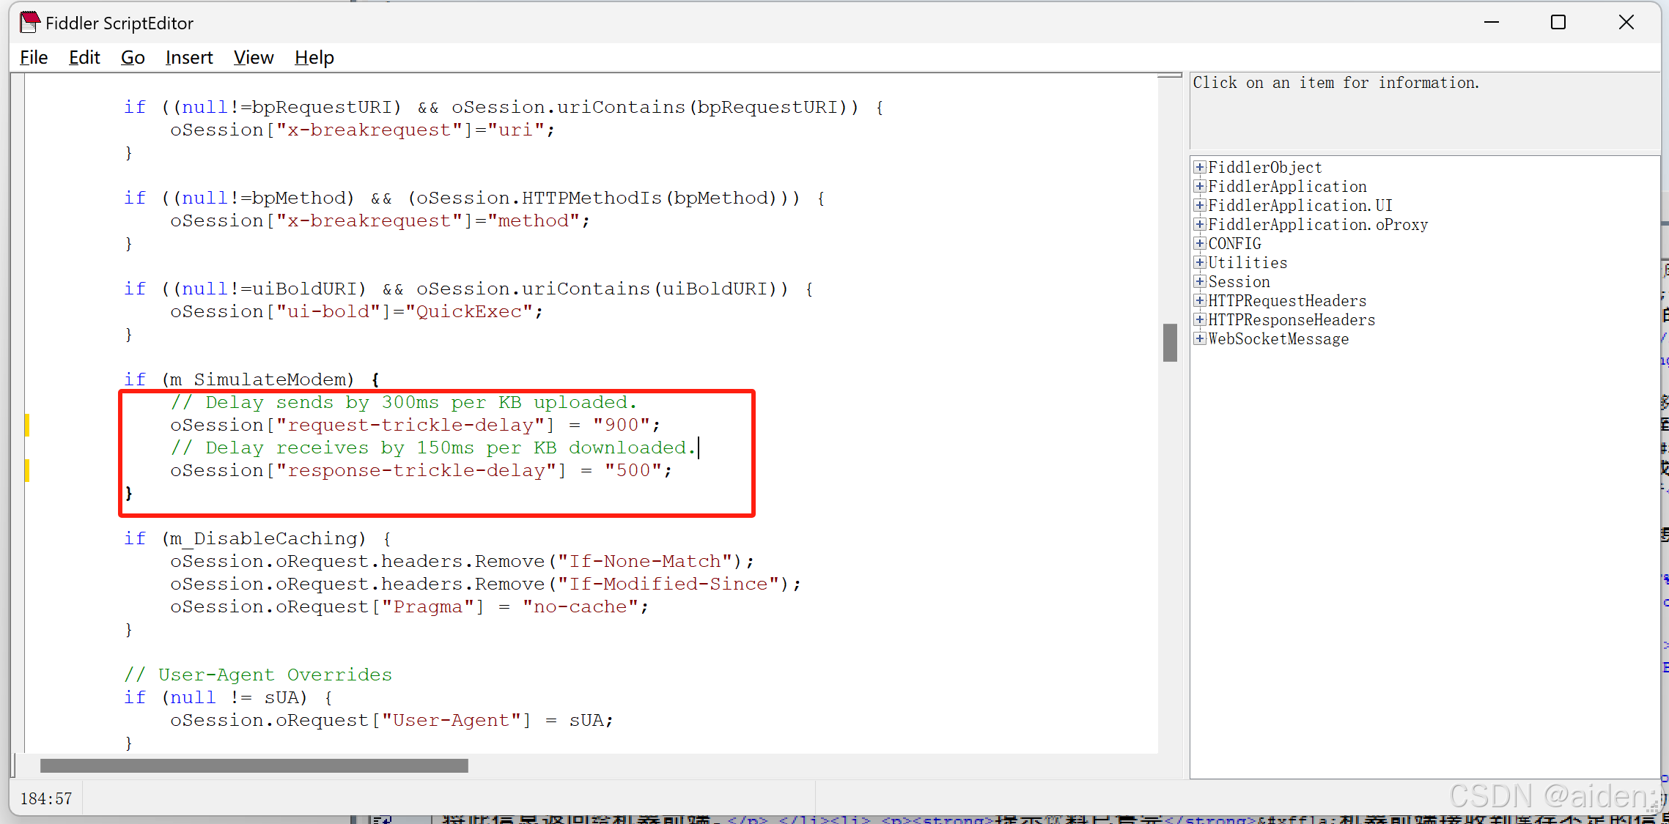Expand the FiddlerObject tree node

point(1199,168)
